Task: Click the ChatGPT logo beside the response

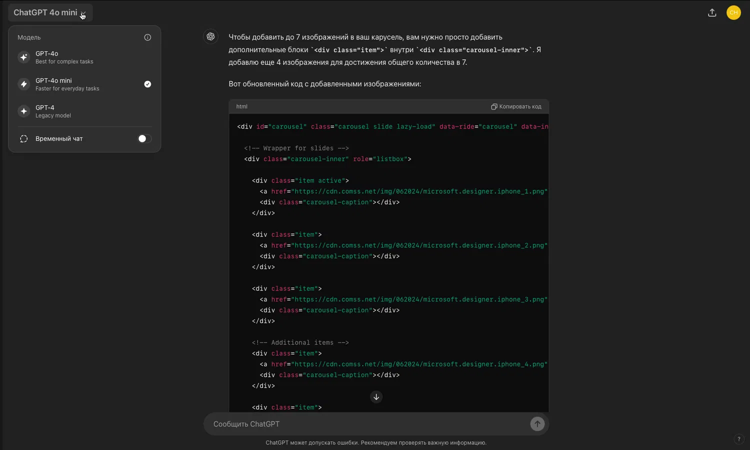Action: pyautogui.click(x=210, y=37)
